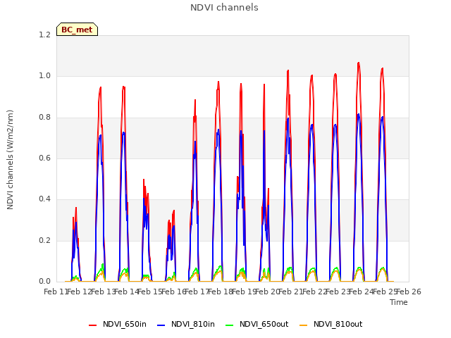Click the highest red peak near Feb 24
The height and width of the screenshot is (338, 451).
(x=359, y=63)
